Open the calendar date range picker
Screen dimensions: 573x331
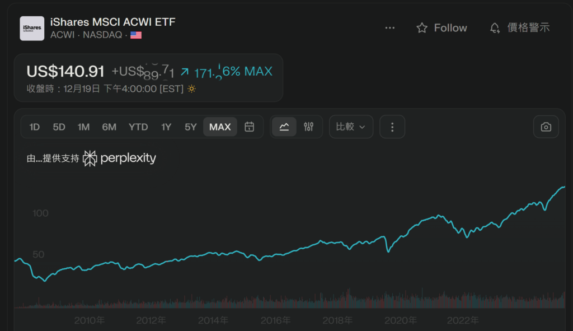250,127
